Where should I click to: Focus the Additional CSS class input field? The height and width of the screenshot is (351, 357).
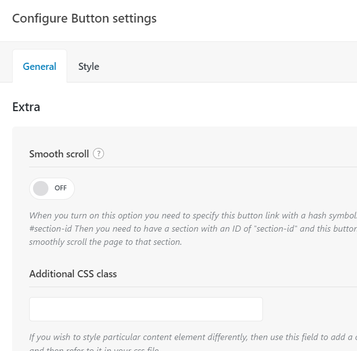tap(146, 309)
